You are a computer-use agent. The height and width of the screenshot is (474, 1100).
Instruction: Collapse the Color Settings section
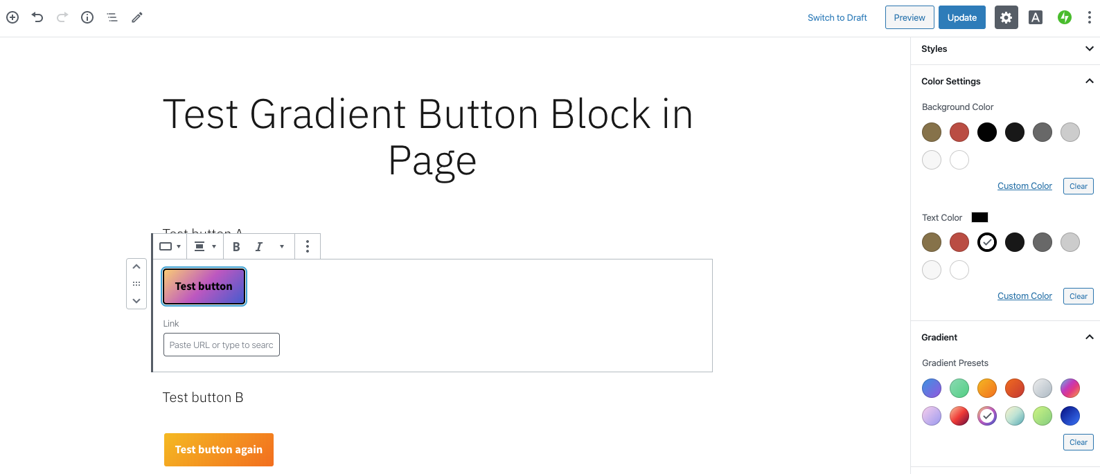[1089, 81]
